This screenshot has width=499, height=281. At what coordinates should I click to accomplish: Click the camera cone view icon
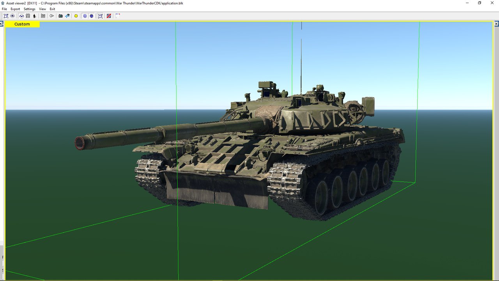point(51,16)
